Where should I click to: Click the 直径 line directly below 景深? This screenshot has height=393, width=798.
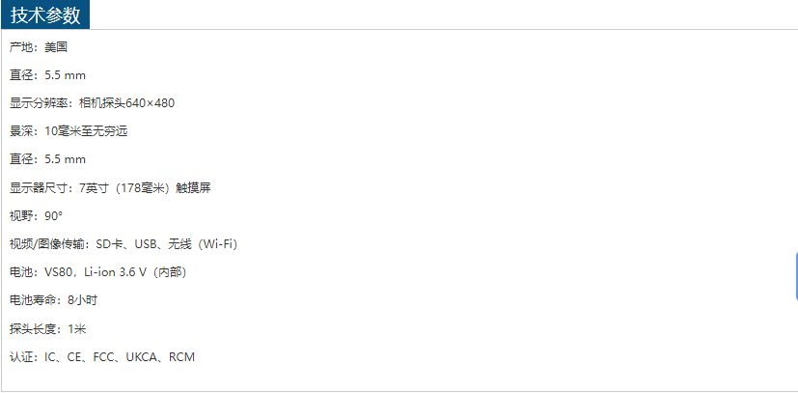pos(48,159)
